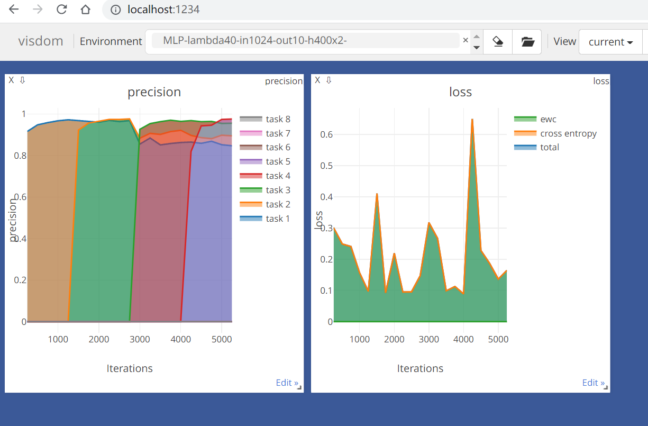The height and width of the screenshot is (426, 648).
Task: Click precision pane header label
Action: 284,81
